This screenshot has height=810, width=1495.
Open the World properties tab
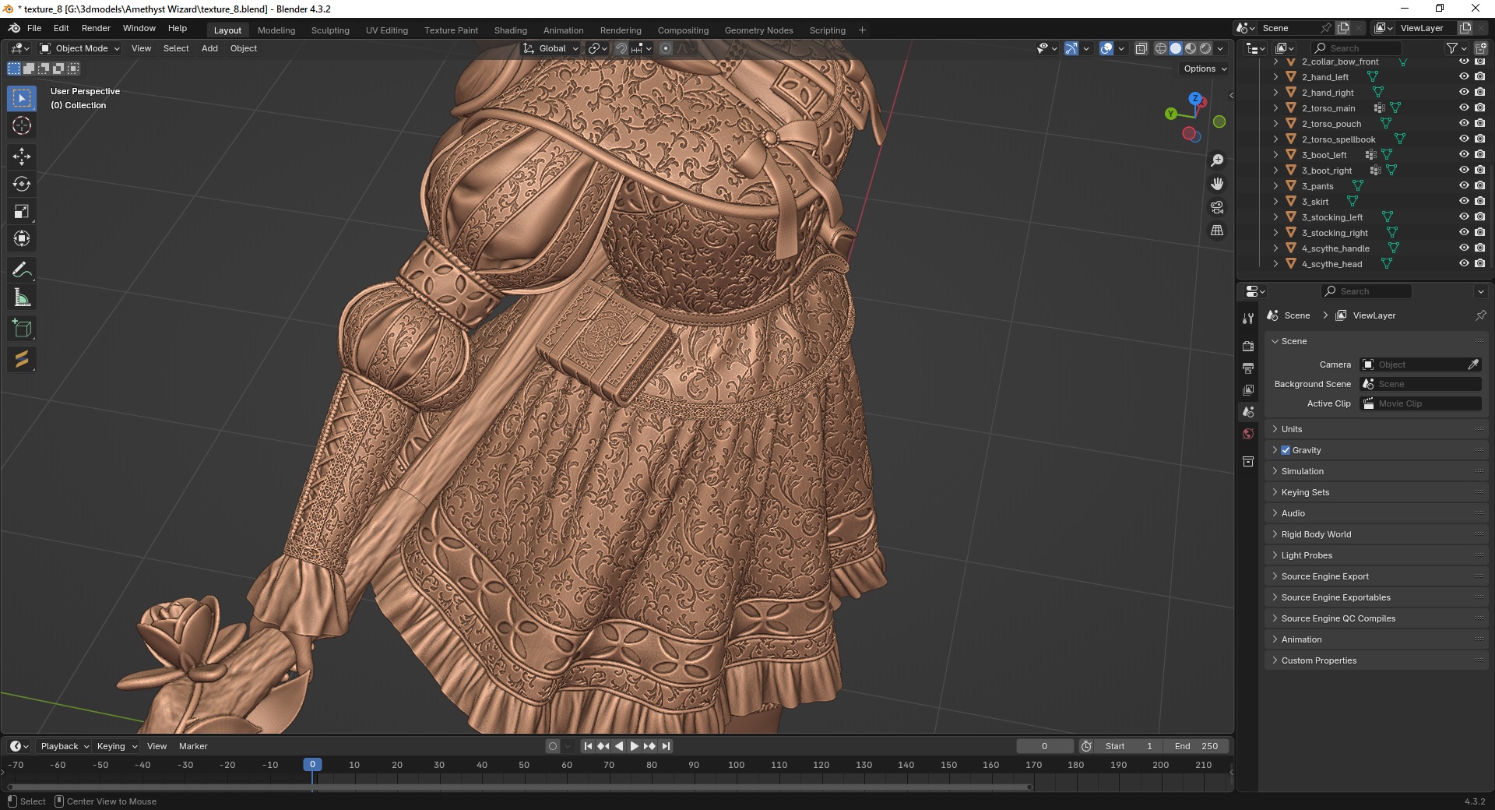1248,434
